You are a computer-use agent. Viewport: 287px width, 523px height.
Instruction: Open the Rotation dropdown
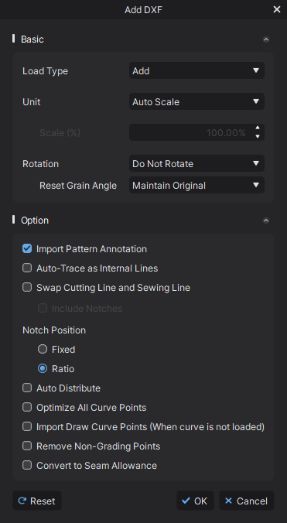[196, 164]
